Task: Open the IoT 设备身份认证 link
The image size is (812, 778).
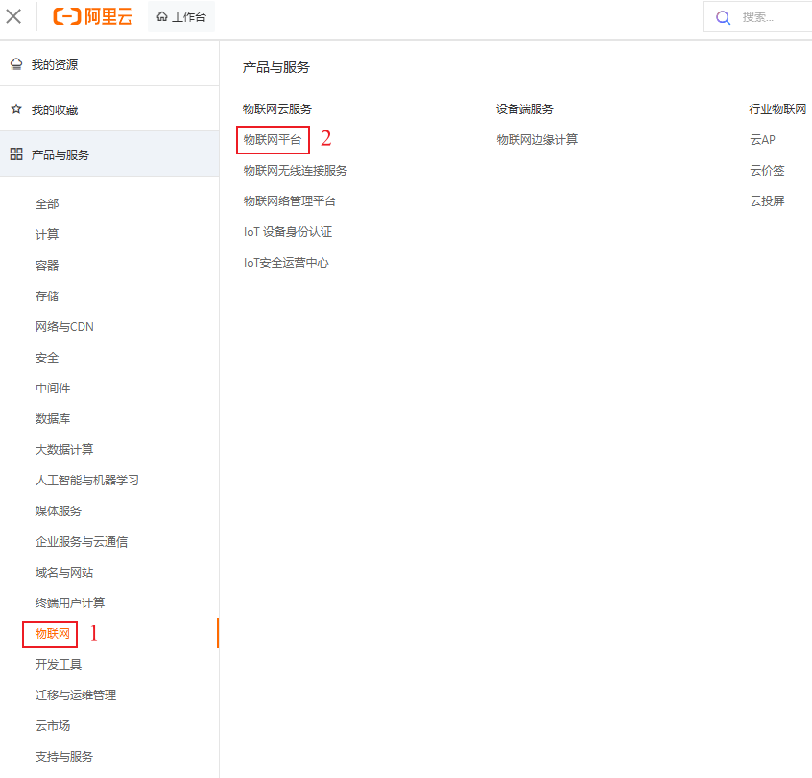Action: (287, 231)
